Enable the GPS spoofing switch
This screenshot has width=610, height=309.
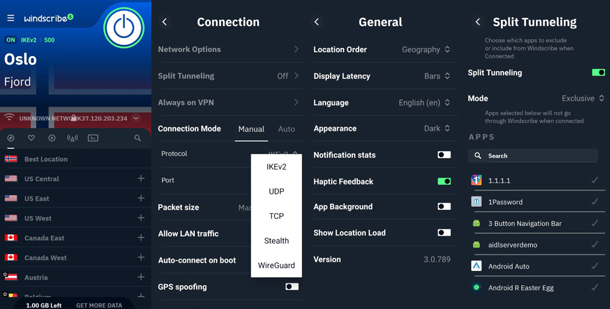[x=291, y=287]
